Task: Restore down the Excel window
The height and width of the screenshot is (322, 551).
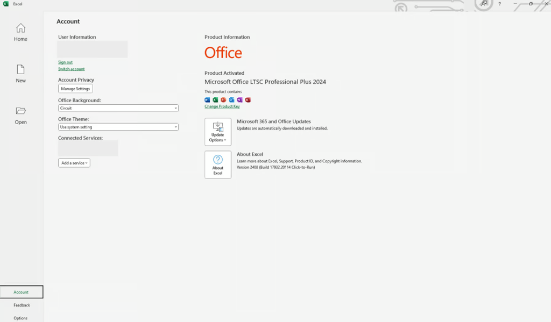Action: pos(531,4)
